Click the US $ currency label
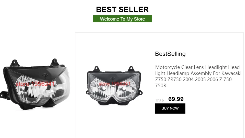 [x=160, y=100]
